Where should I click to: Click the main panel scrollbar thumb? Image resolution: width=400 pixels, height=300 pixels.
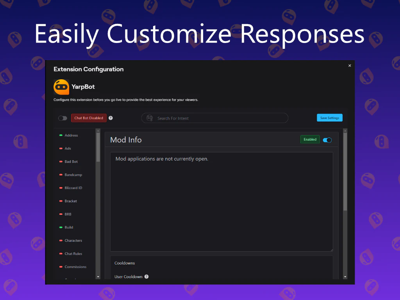click(345, 172)
